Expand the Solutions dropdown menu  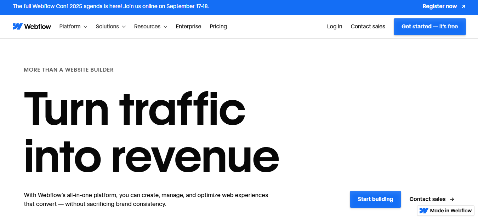pos(111,27)
